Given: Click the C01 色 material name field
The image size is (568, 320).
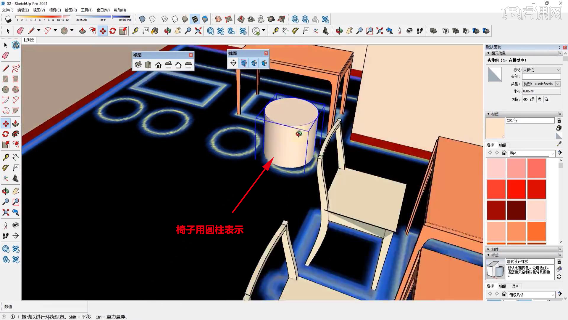Looking at the screenshot, I should 530,120.
